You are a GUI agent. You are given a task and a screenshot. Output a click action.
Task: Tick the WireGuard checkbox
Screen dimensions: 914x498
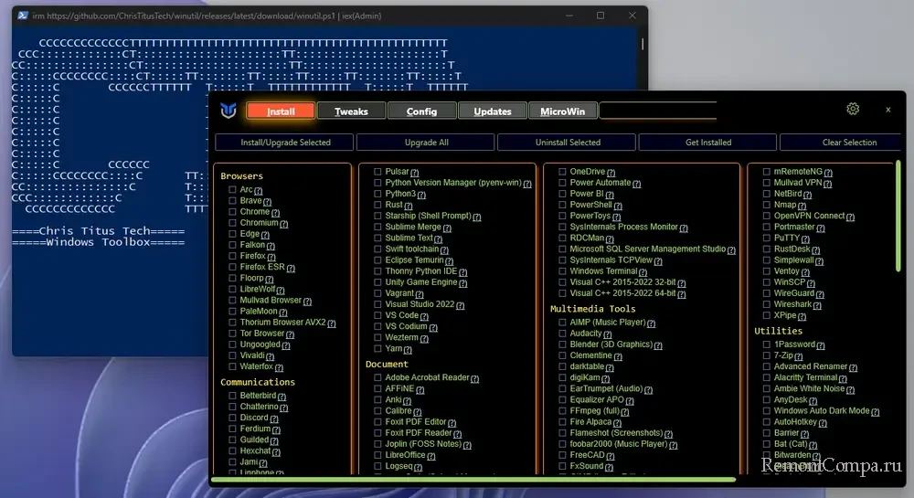(x=766, y=293)
